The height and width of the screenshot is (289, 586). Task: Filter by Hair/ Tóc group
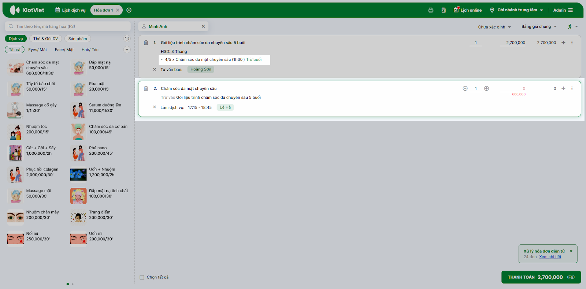tap(90, 50)
